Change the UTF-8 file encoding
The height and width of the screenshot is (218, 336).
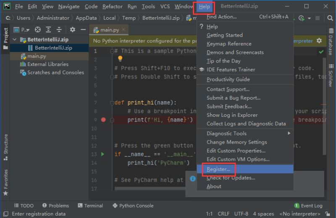241,214
